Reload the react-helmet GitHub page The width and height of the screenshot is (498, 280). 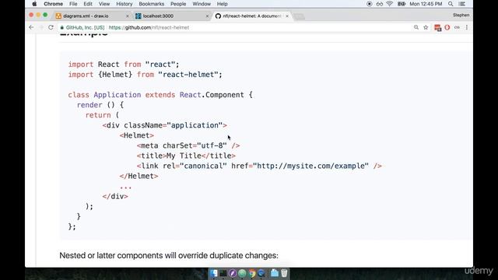pos(51,27)
